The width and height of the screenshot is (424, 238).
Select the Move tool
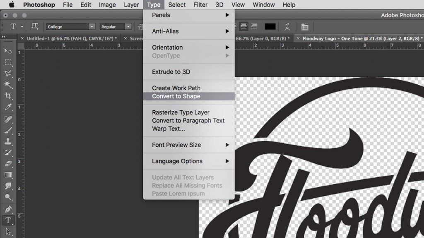(8, 51)
